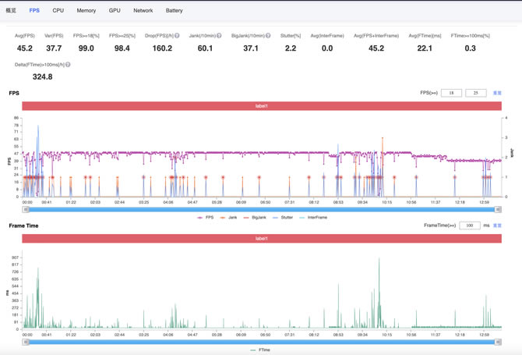Click the FPS threshold field showing 18
Image resolution: width=522 pixels, height=355 pixels.
click(451, 93)
